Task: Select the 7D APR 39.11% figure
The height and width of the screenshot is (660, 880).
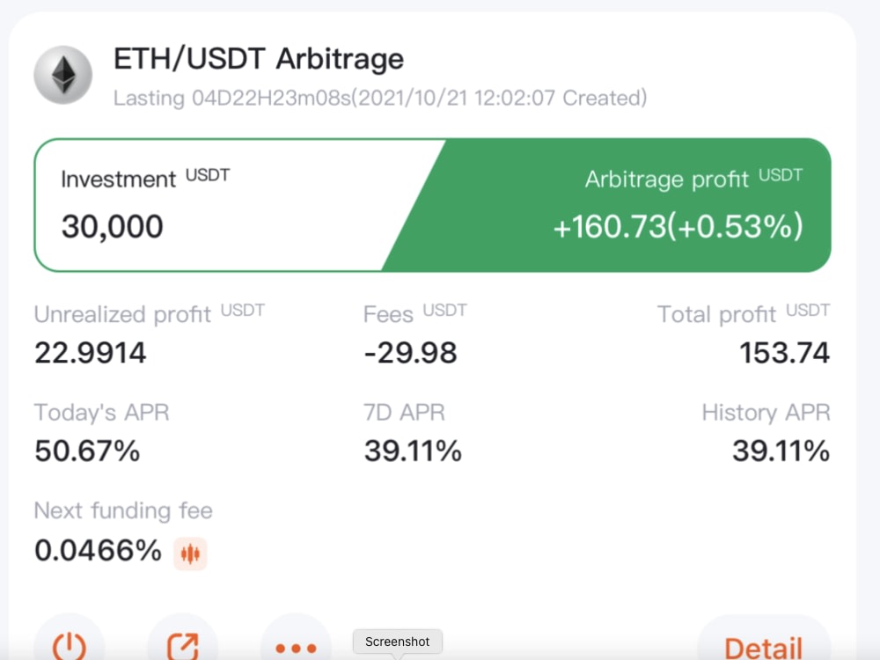Action: pyautogui.click(x=413, y=451)
